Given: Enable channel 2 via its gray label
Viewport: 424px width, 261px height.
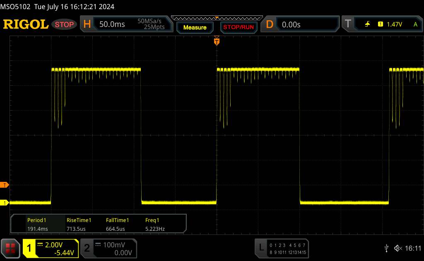Looking at the screenshot, I should [87, 248].
